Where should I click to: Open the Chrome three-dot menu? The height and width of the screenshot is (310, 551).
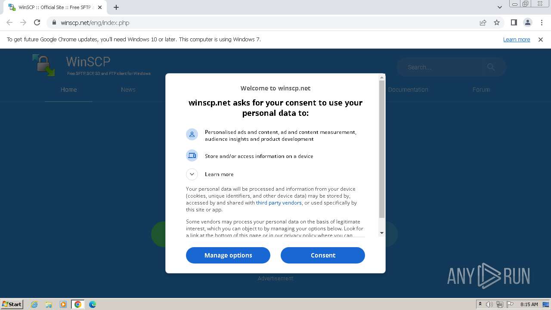point(541,22)
